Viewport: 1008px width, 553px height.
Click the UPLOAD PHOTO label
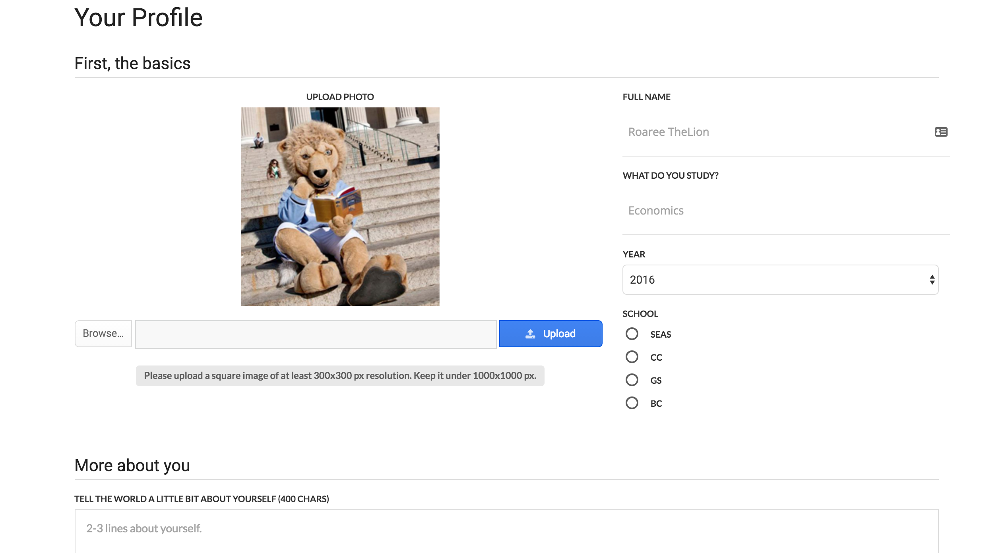point(340,97)
